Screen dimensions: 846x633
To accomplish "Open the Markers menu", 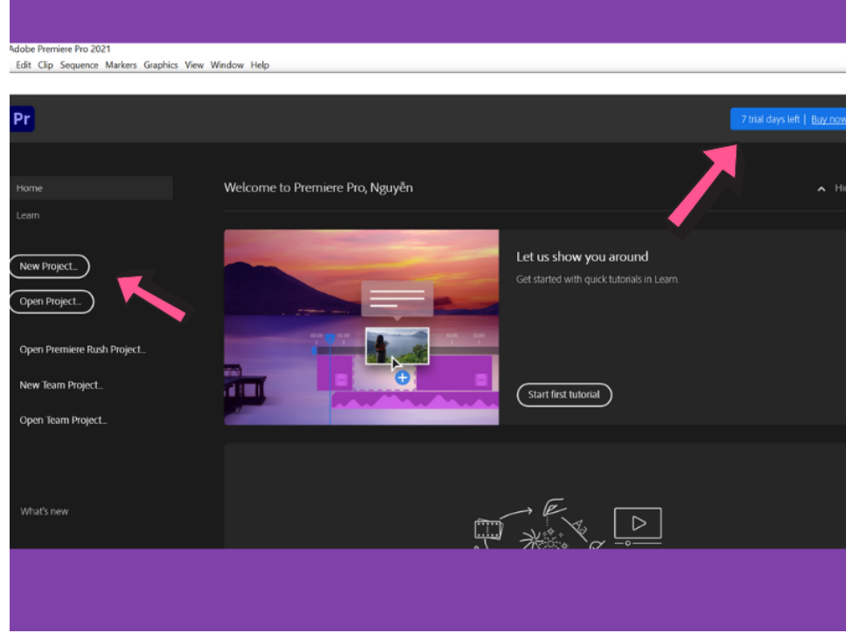I will coord(121,65).
